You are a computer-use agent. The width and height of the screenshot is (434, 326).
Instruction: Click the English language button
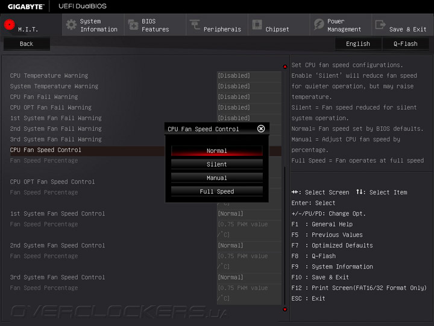pos(358,44)
